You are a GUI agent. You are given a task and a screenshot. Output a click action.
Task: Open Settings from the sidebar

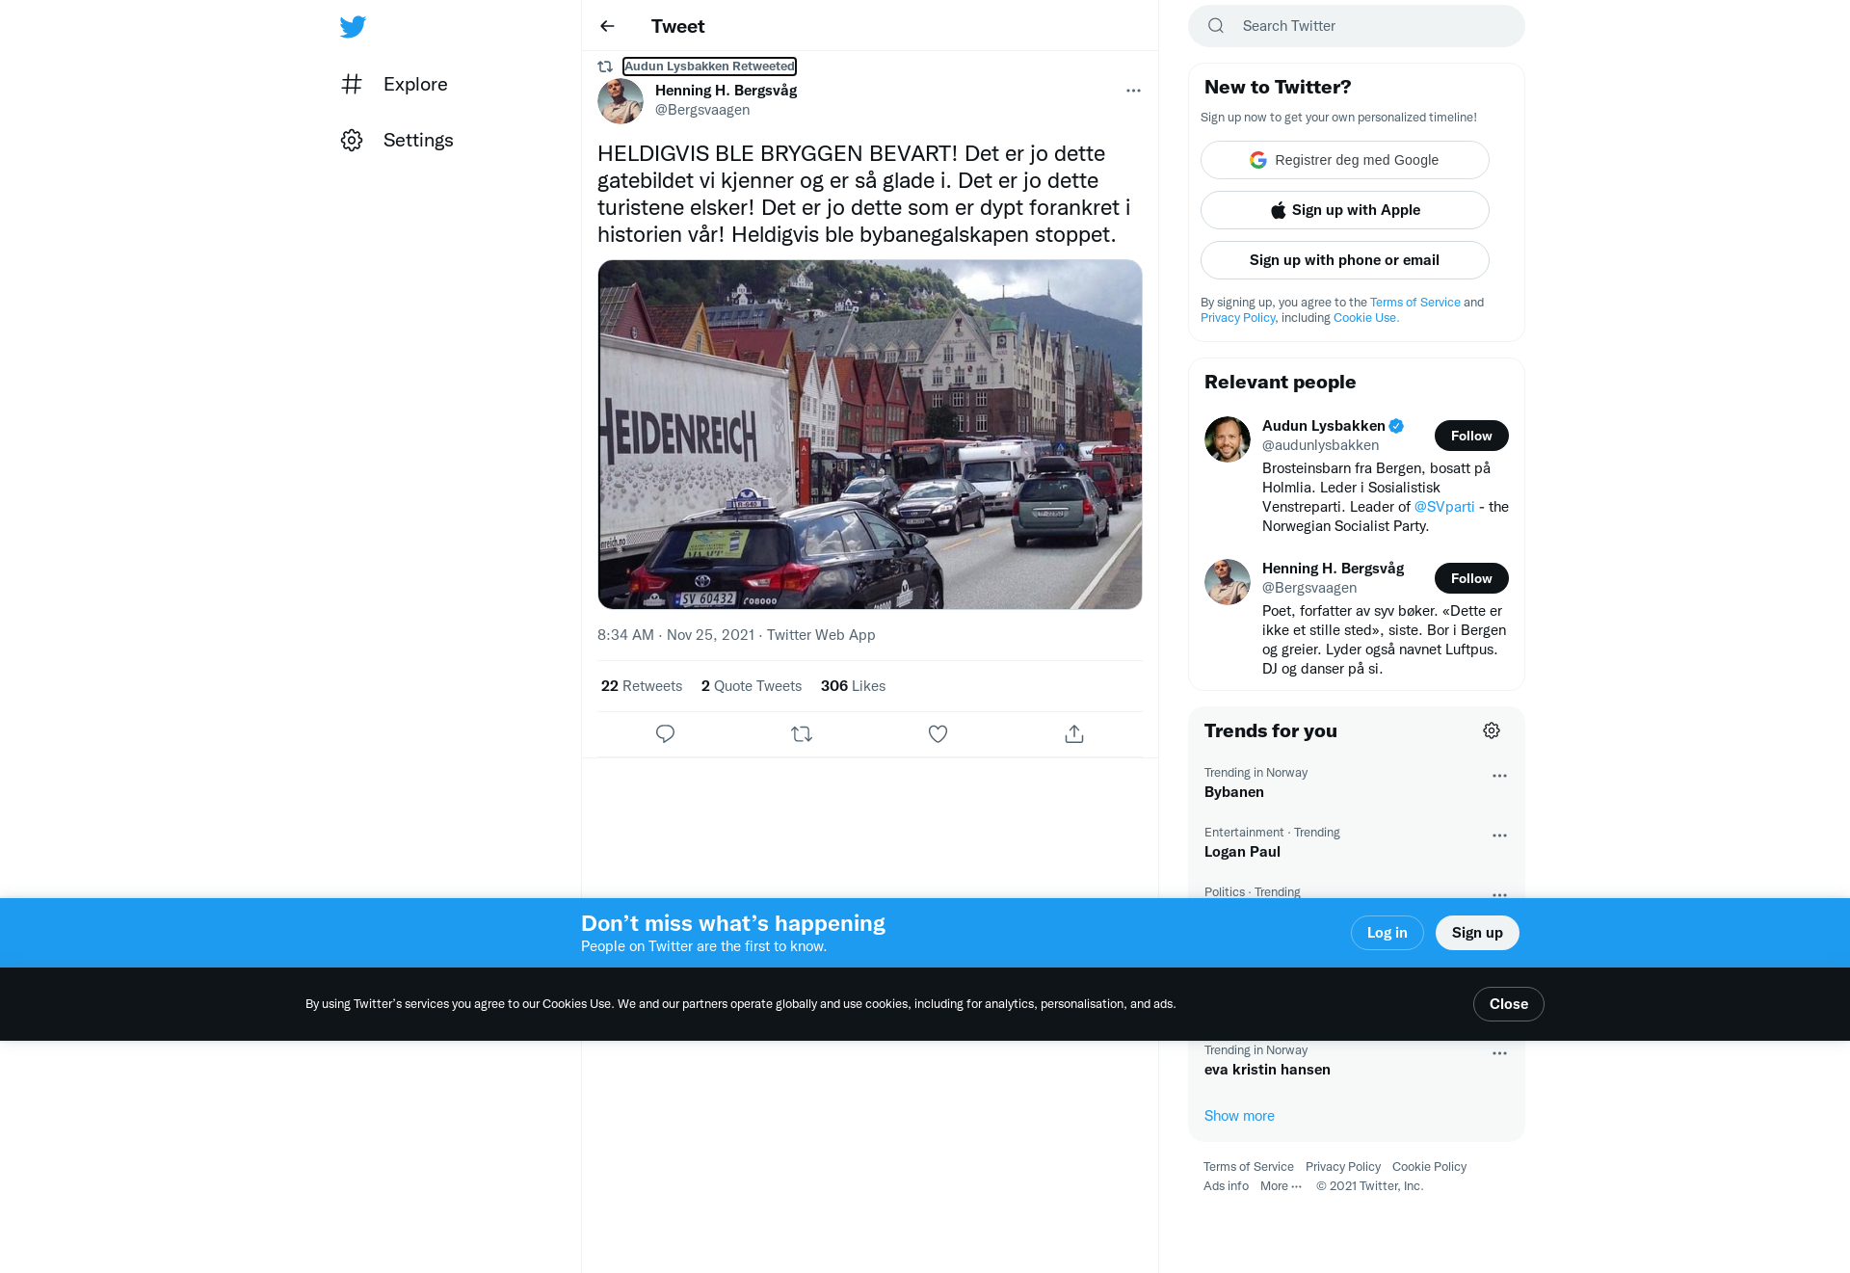(397, 140)
